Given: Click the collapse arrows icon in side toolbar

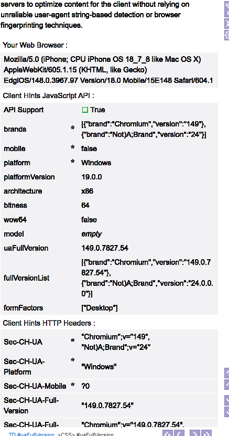Looking at the screenshot, I should 227,25.
